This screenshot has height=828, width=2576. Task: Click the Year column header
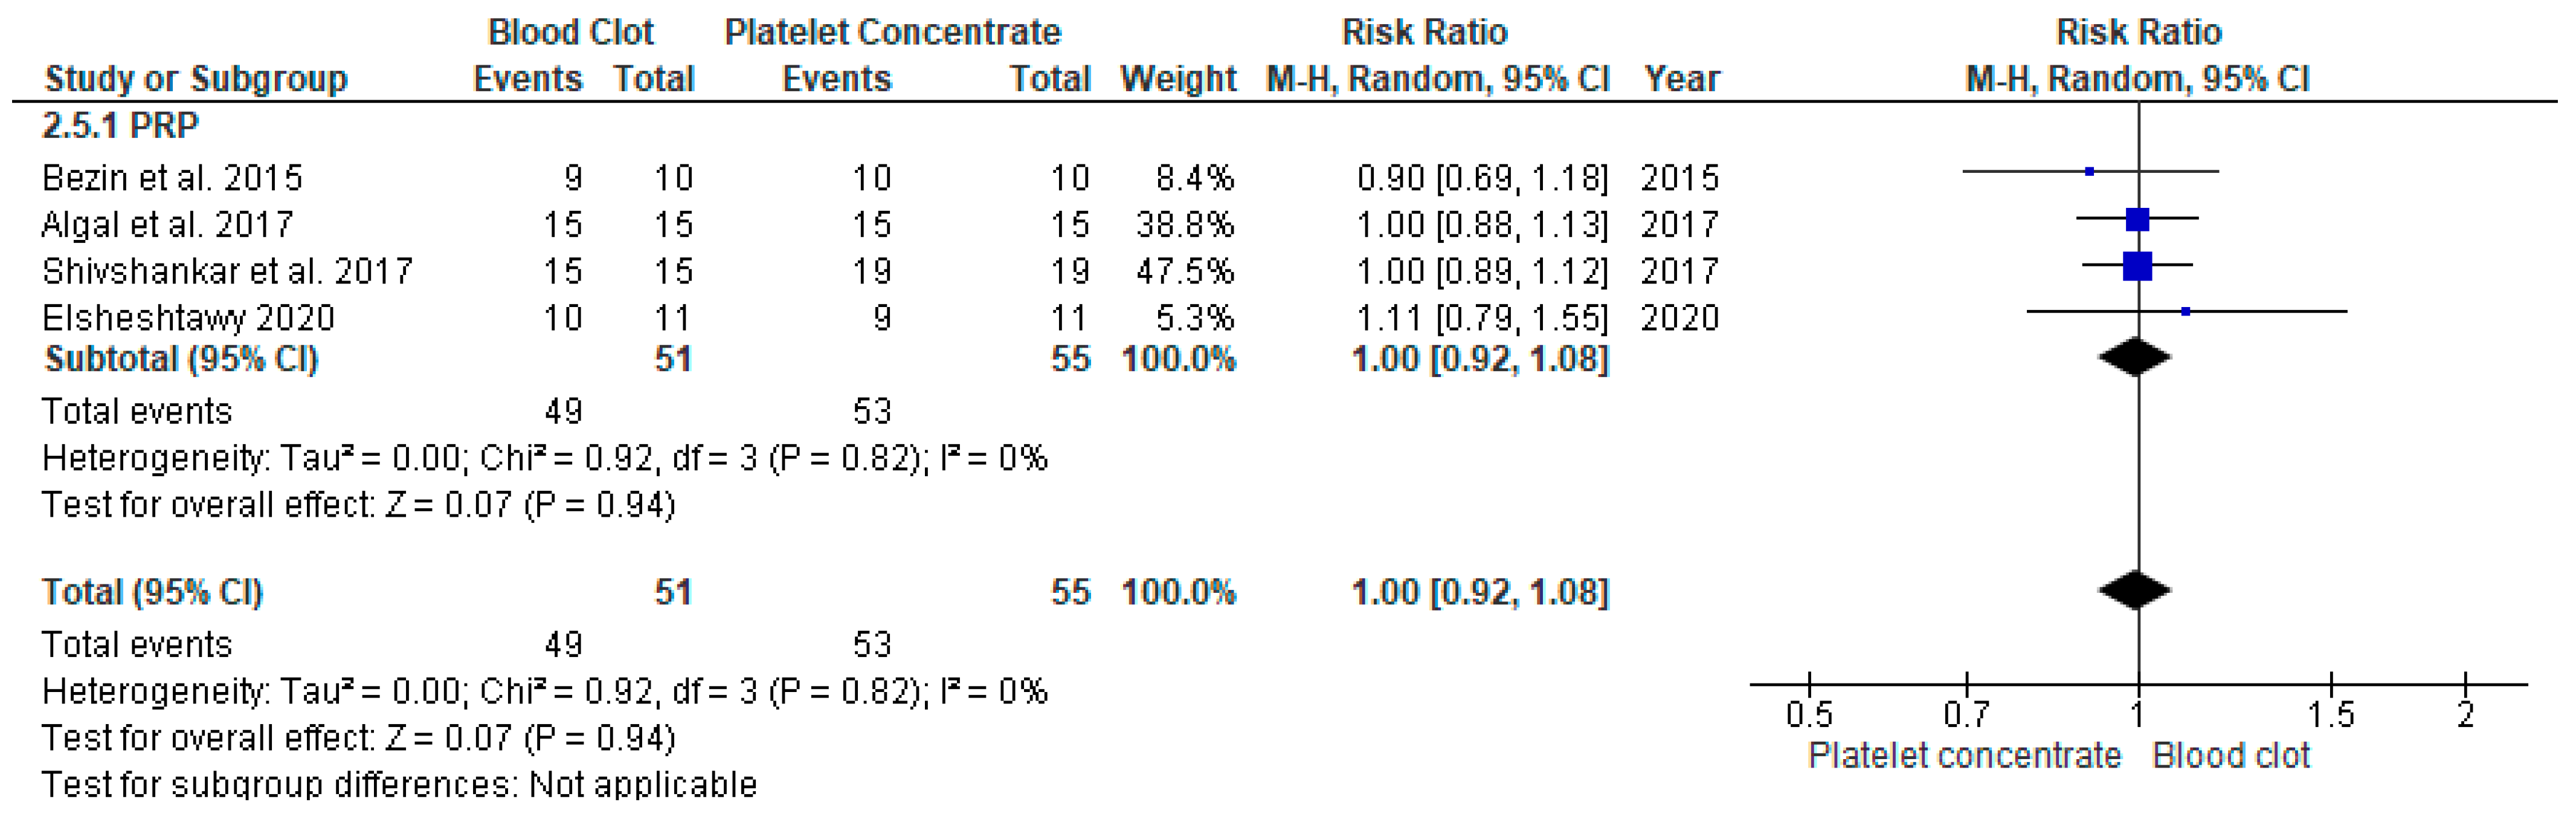(x=1682, y=79)
